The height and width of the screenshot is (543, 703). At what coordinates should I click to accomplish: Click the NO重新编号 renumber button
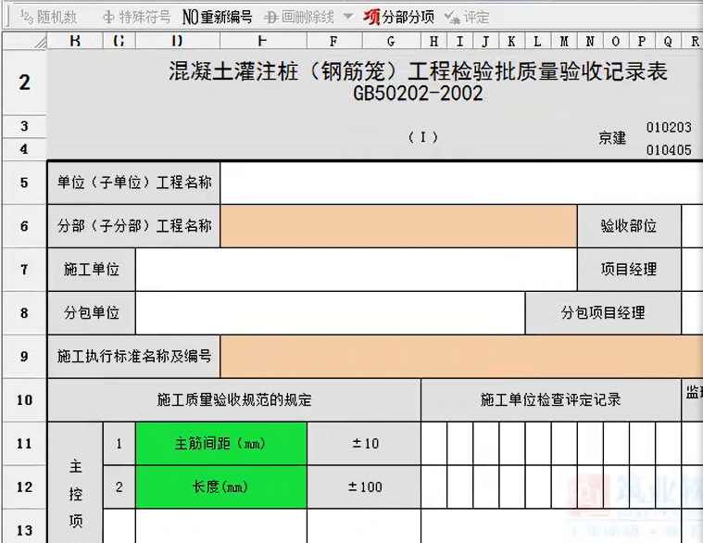point(217,17)
